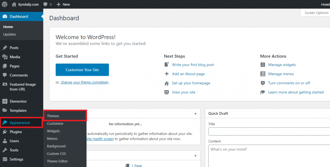The width and height of the screenshot is (330, 167).
Task: Go to Home under Dashboard
Action: coord(8,27)
